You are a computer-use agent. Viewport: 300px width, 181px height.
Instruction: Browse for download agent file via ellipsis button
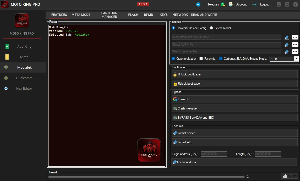pos(295,37)
